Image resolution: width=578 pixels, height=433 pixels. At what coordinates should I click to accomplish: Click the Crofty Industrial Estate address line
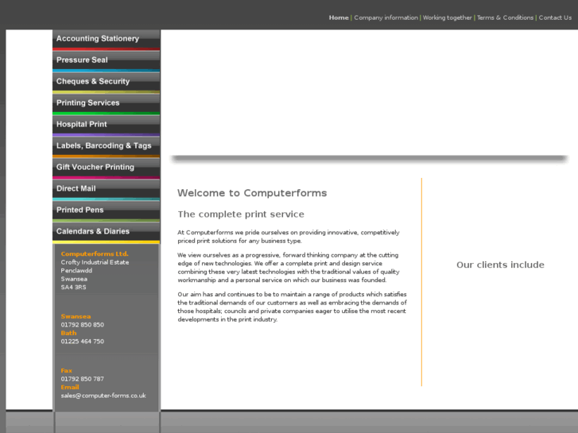pyautogui.click(x=95, y=262)
